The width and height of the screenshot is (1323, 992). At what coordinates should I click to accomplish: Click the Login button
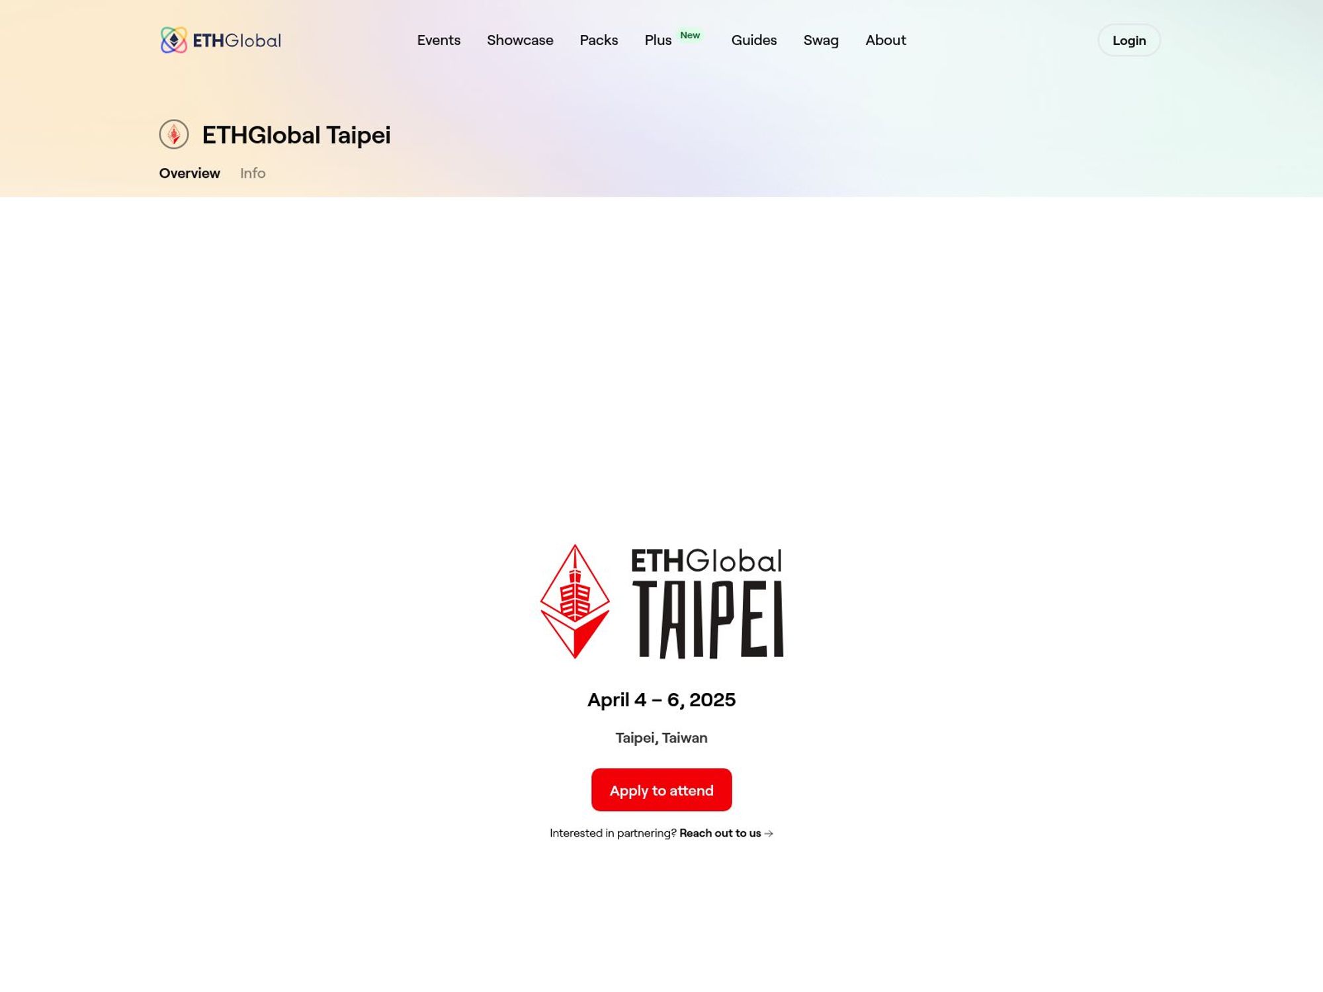pos(1129,40)
